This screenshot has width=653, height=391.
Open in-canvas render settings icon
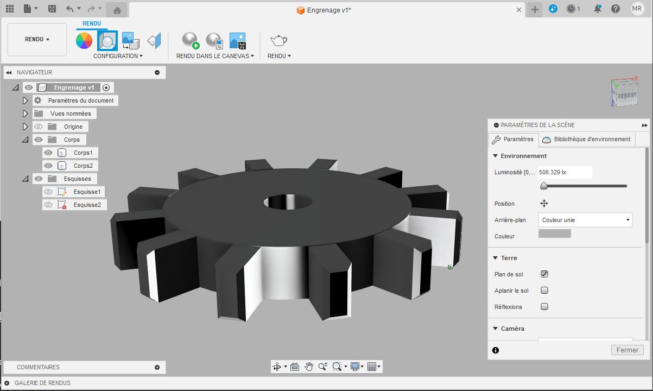click(x=214, y=41)
